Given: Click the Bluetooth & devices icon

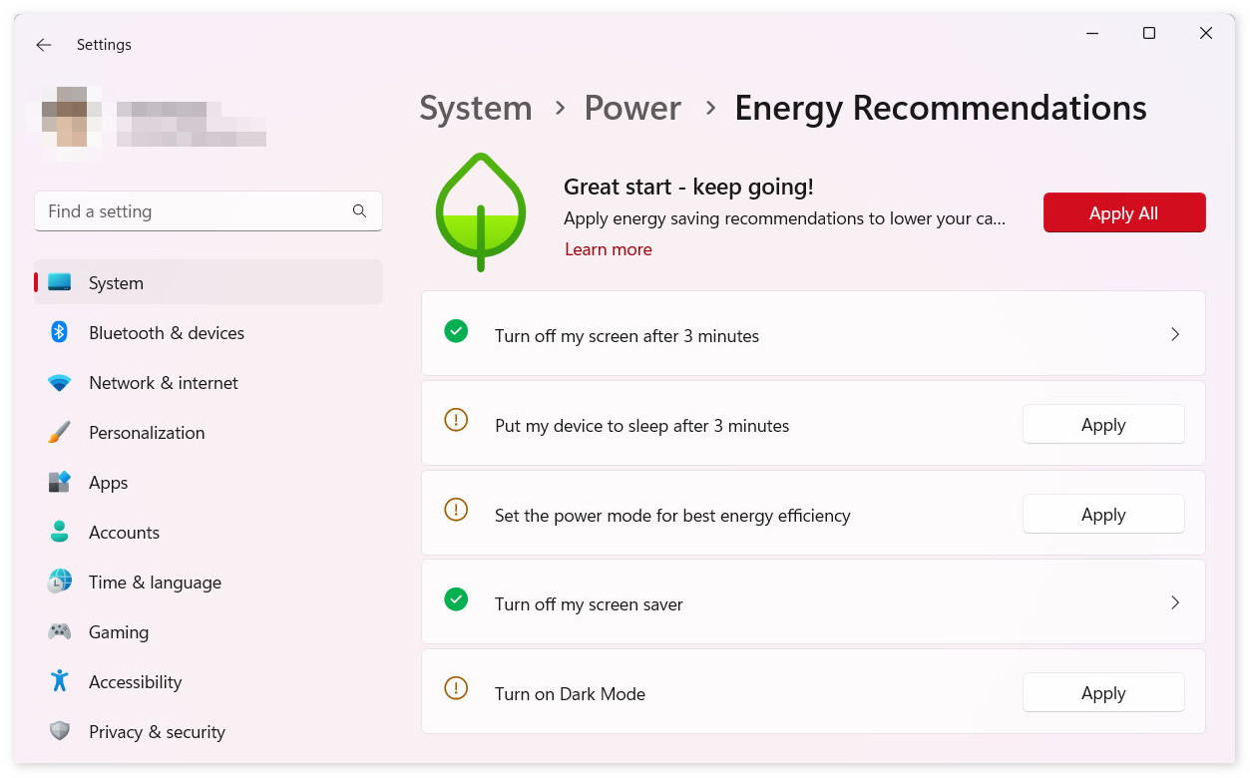Looking at the screenshot, I should [x=59, y=332].
